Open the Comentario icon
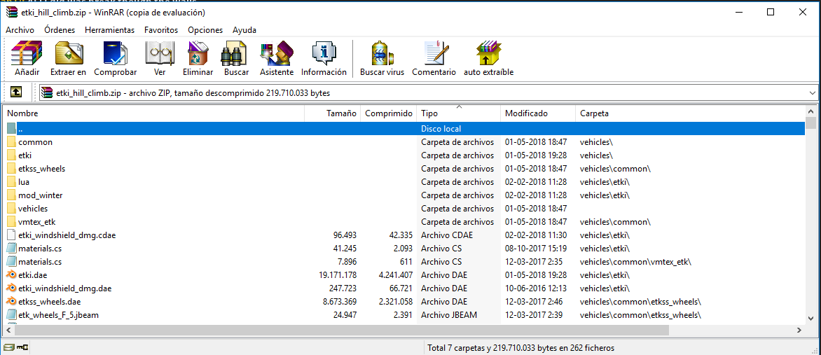This screenshot has width=821, height=355. [436, 53]
